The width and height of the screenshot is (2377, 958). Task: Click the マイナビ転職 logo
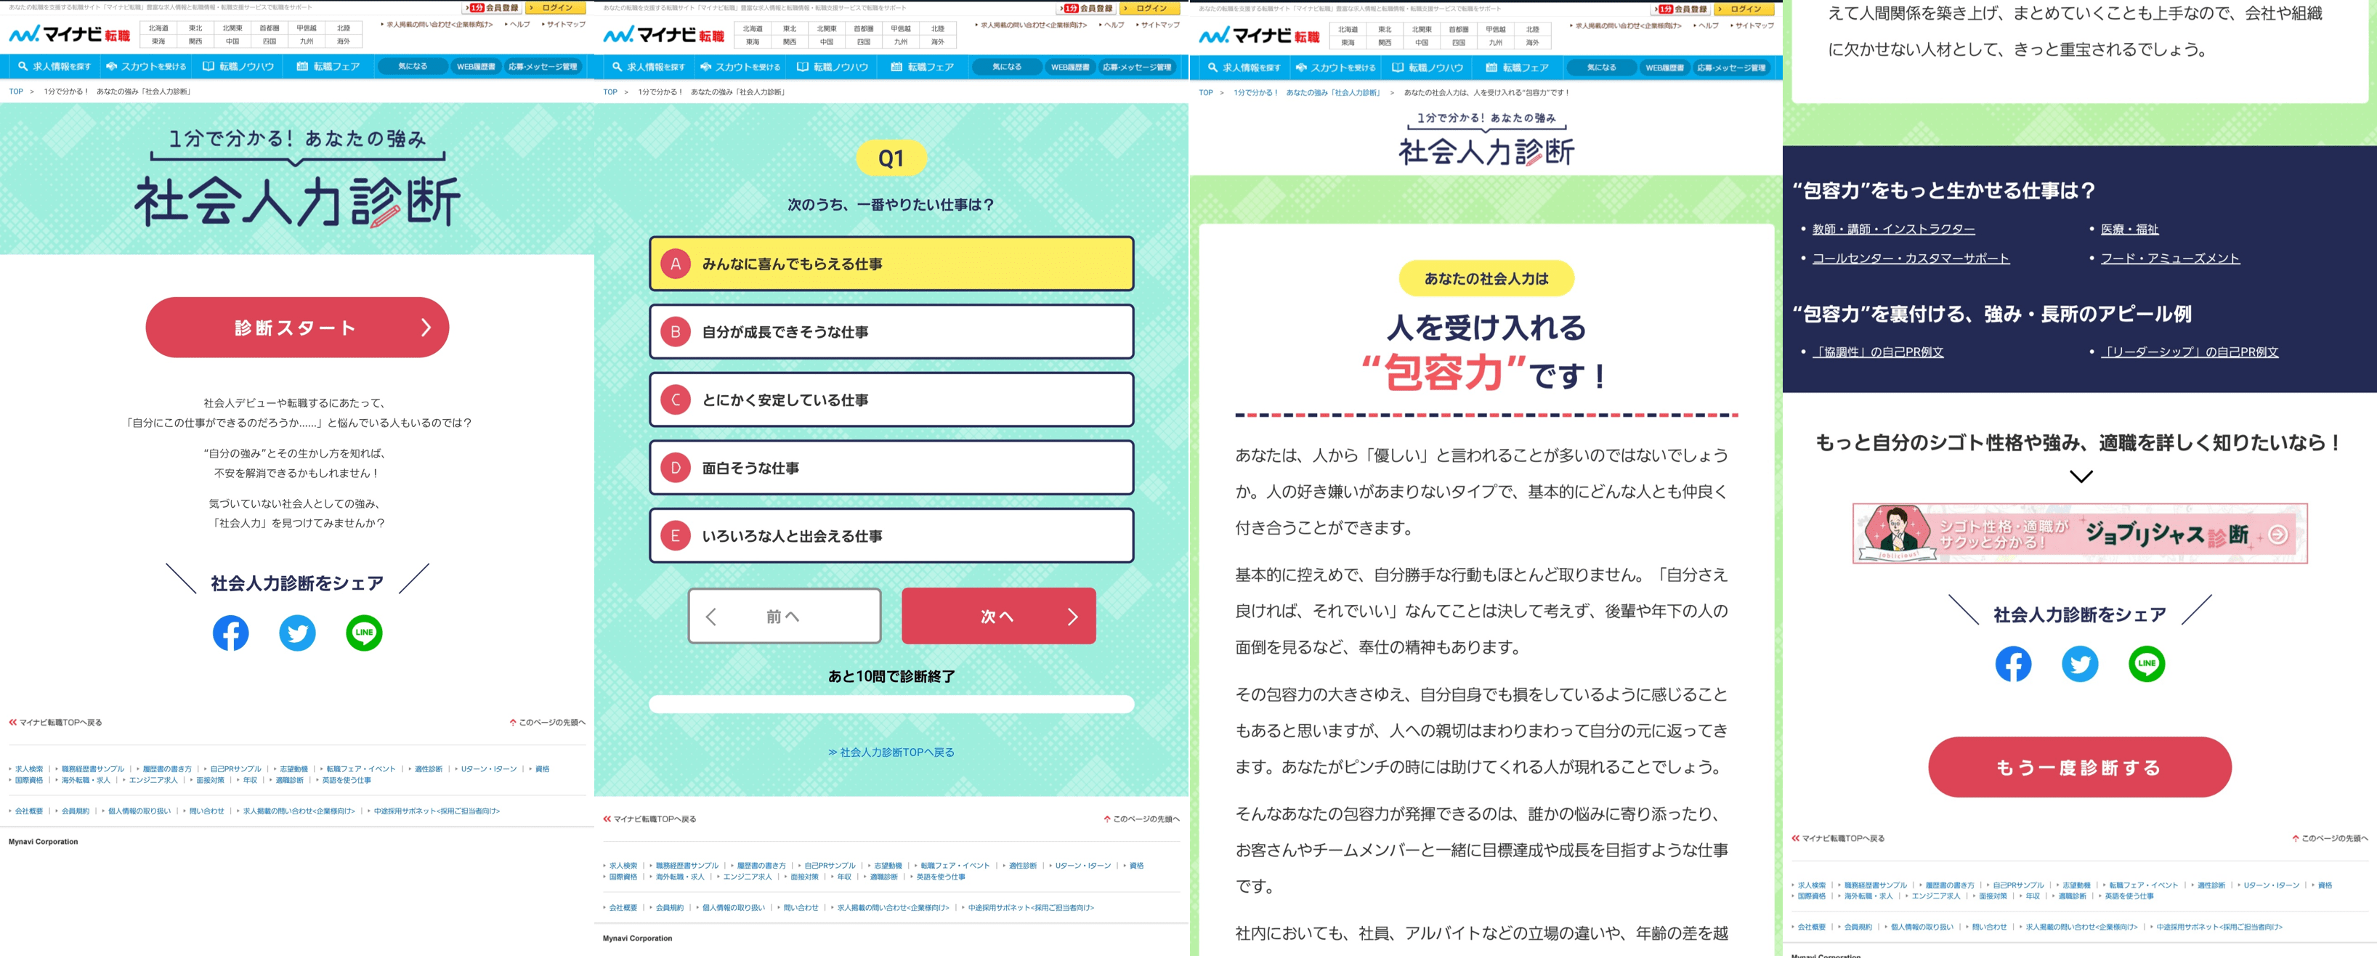(x=69, y=35)
